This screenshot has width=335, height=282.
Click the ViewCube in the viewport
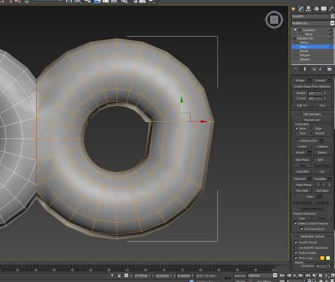(x=274, y=20)
